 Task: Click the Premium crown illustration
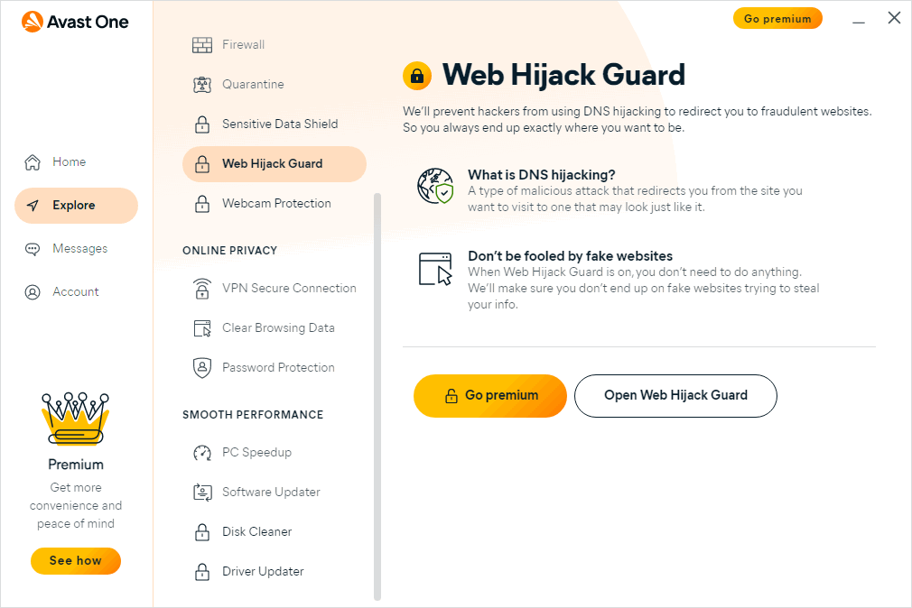click(x=76, y=419)
